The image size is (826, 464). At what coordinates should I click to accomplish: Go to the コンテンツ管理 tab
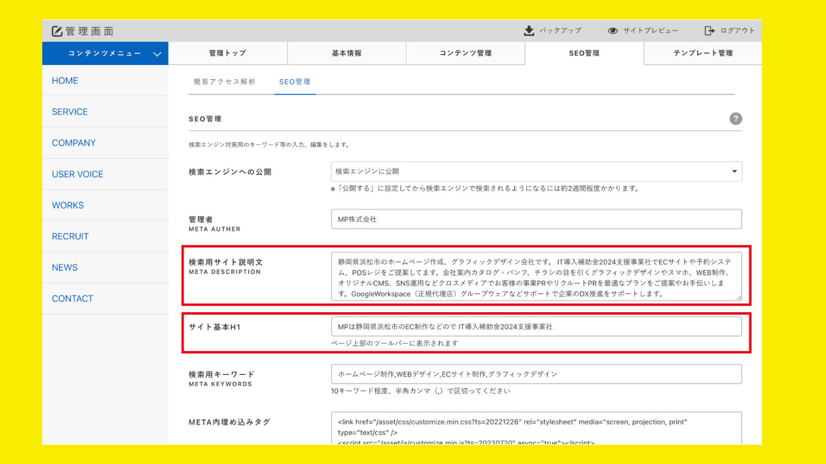click(x=465, y=53)
